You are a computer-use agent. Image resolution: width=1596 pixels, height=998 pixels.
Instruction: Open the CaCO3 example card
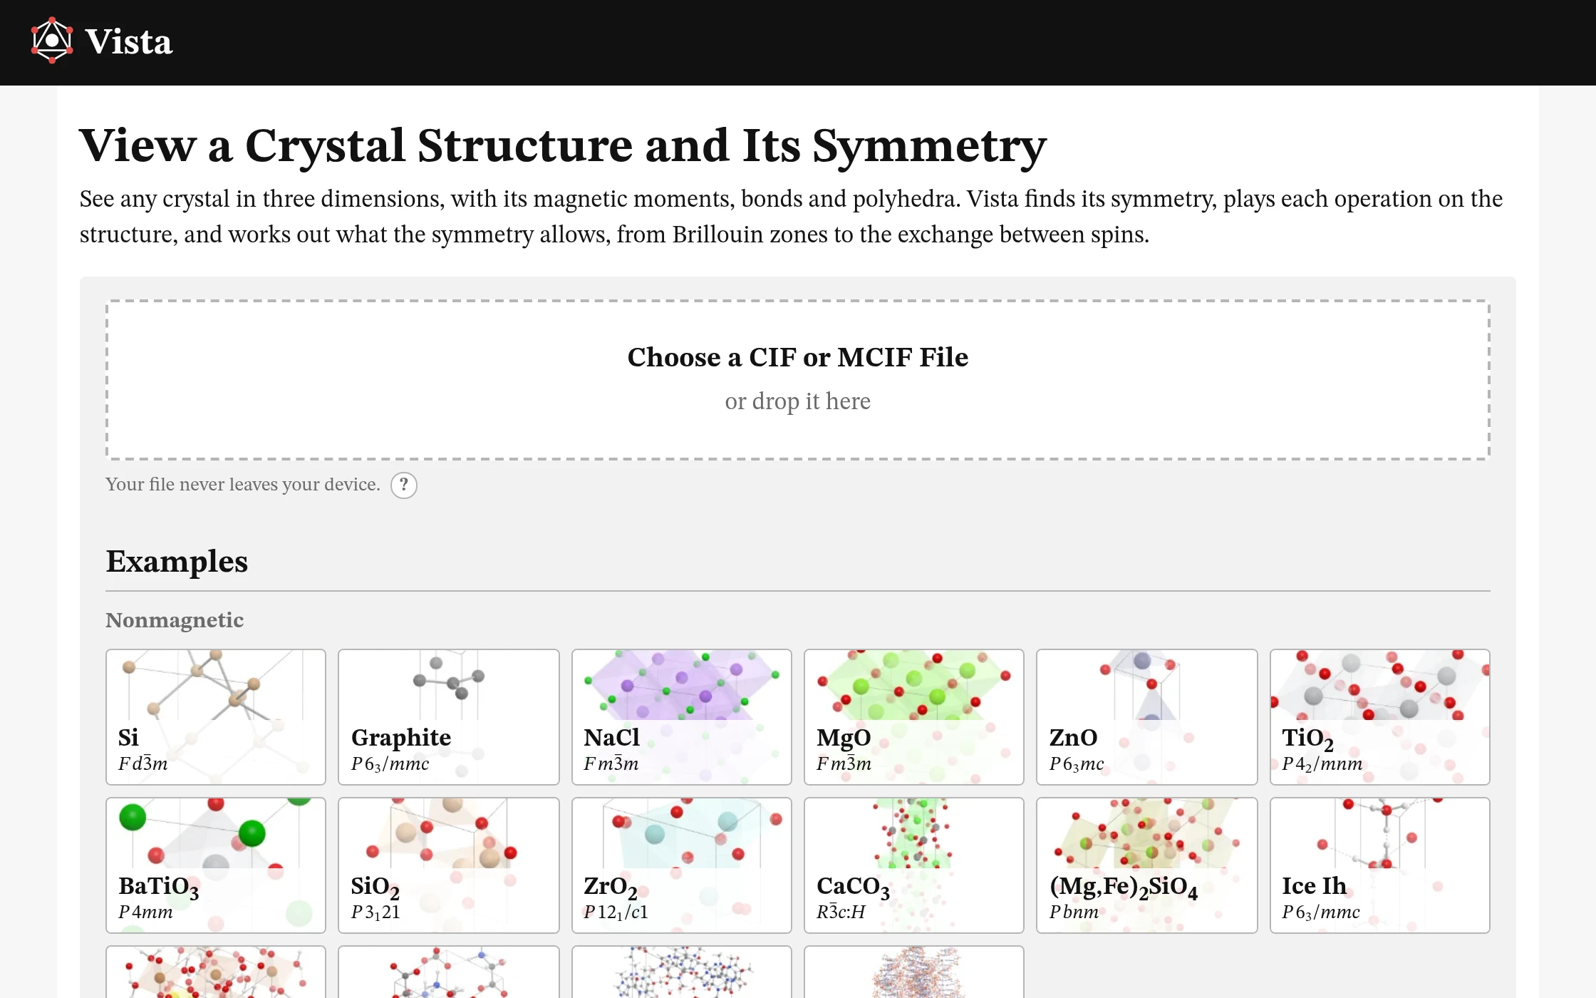914,865
